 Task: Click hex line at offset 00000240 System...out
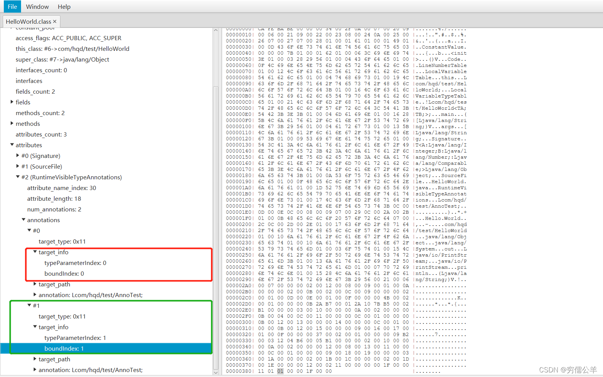pos(346,249)
